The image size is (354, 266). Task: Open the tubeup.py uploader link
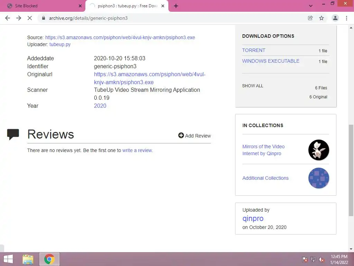60,44
